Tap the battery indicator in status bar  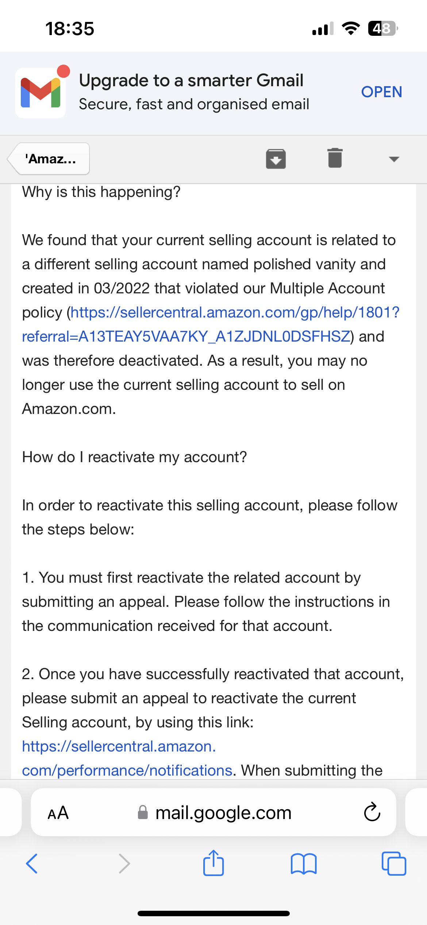[382, 28]
